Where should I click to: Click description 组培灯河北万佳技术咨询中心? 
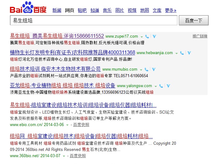(71, 59)
